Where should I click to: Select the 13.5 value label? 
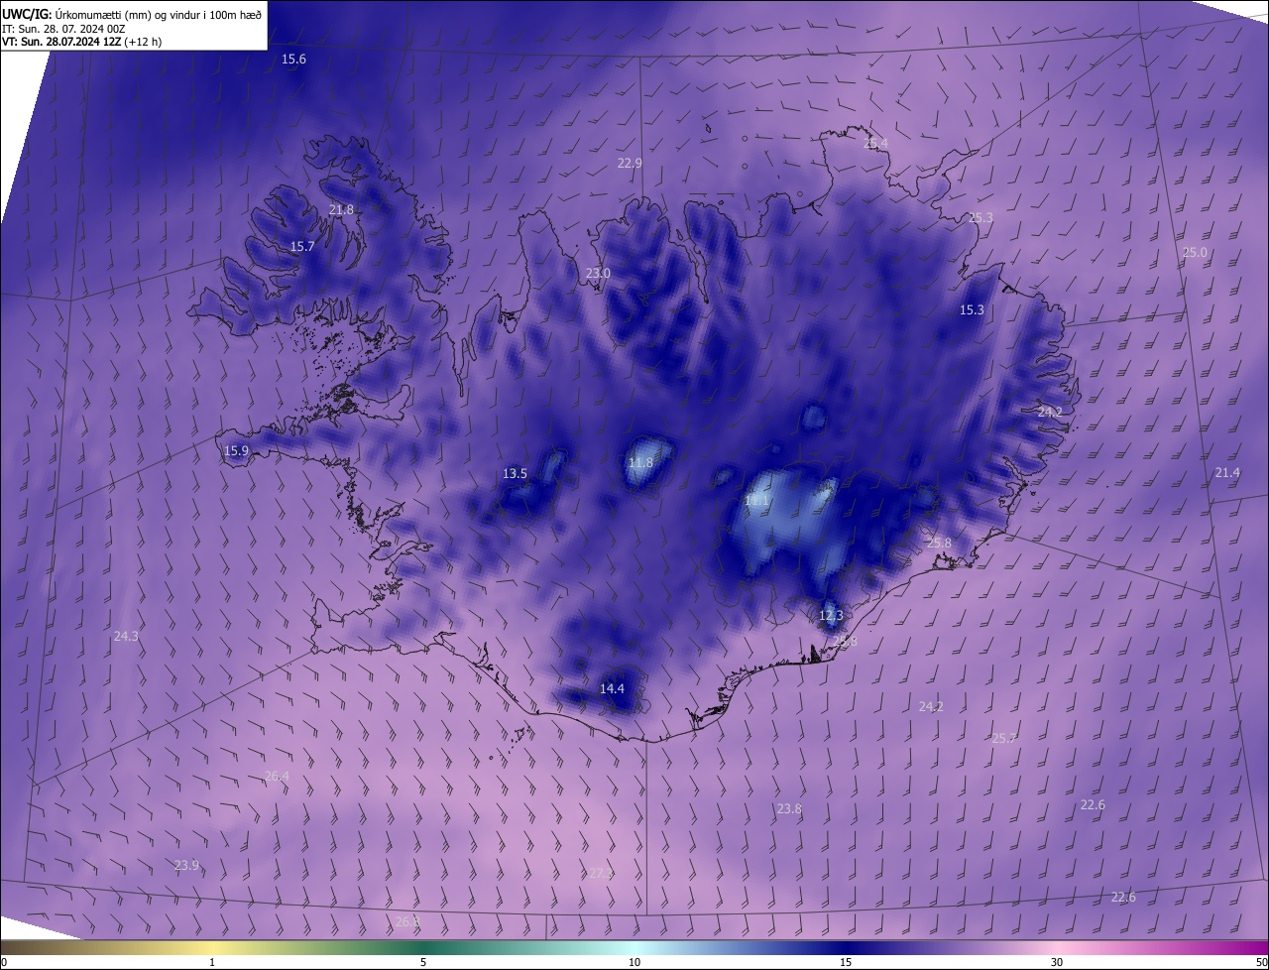[515, 474]
